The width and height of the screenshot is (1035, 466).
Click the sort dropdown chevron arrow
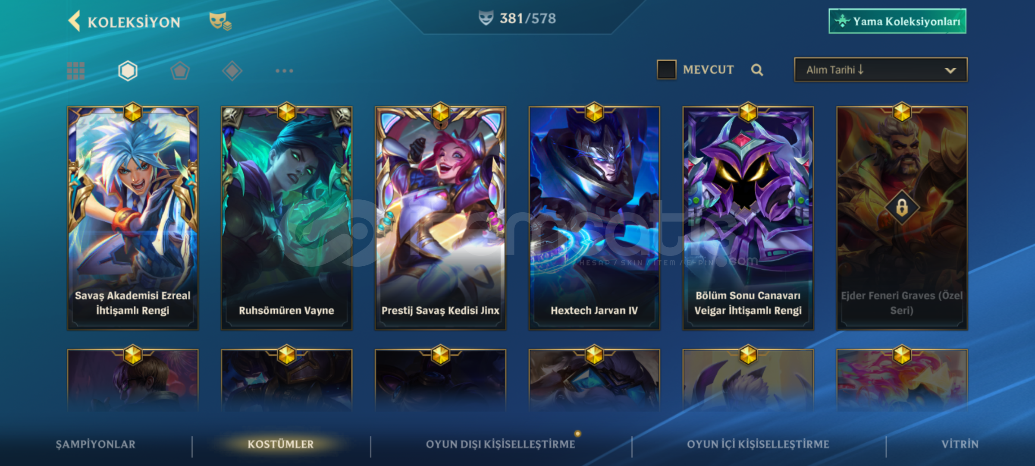tap(950, 70)
